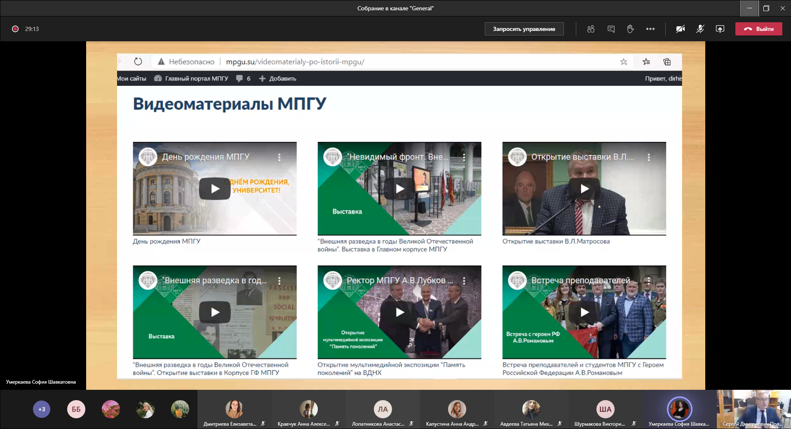Toggle the camera on
This screenshot has height=429, width=791.
tap(681, 29)
